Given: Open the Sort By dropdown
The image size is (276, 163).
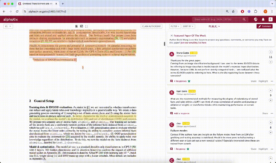Looking at the screenshot, I should coord(188,26).
